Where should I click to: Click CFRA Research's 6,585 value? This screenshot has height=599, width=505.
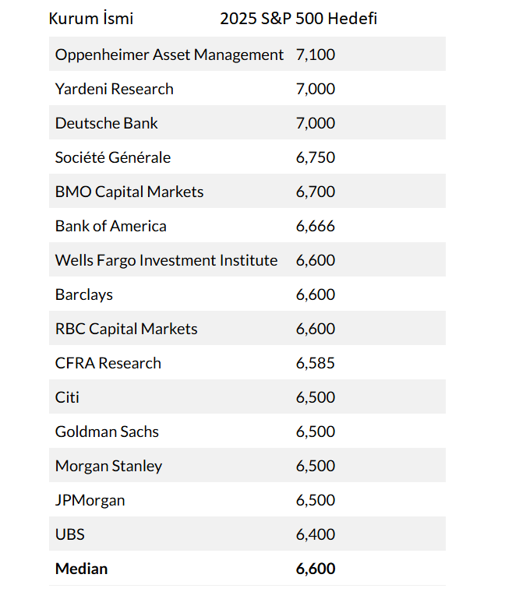(316, 363)
